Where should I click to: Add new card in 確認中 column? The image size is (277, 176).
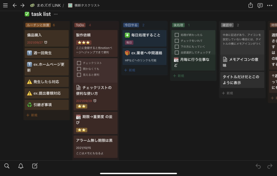tap(227, 93)
